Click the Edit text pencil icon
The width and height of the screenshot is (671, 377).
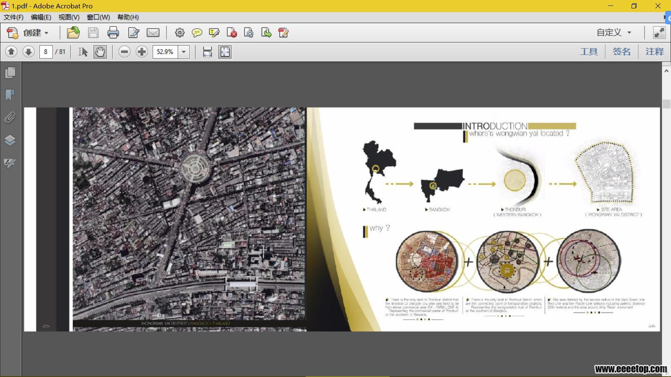(x=133, y=33)
